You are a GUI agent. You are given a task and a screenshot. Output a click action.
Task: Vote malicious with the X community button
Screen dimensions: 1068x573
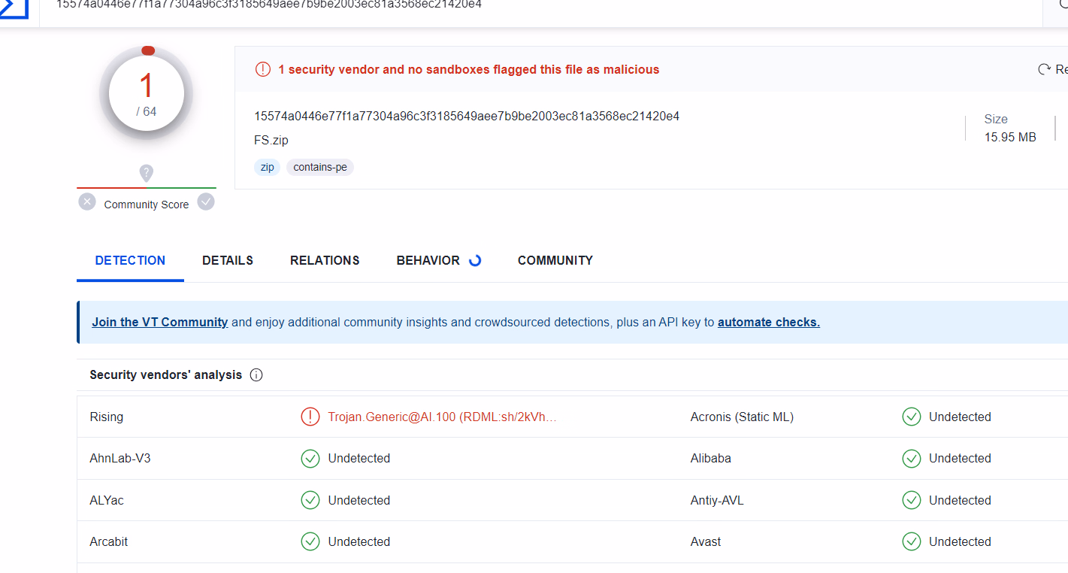click(87, 202)
